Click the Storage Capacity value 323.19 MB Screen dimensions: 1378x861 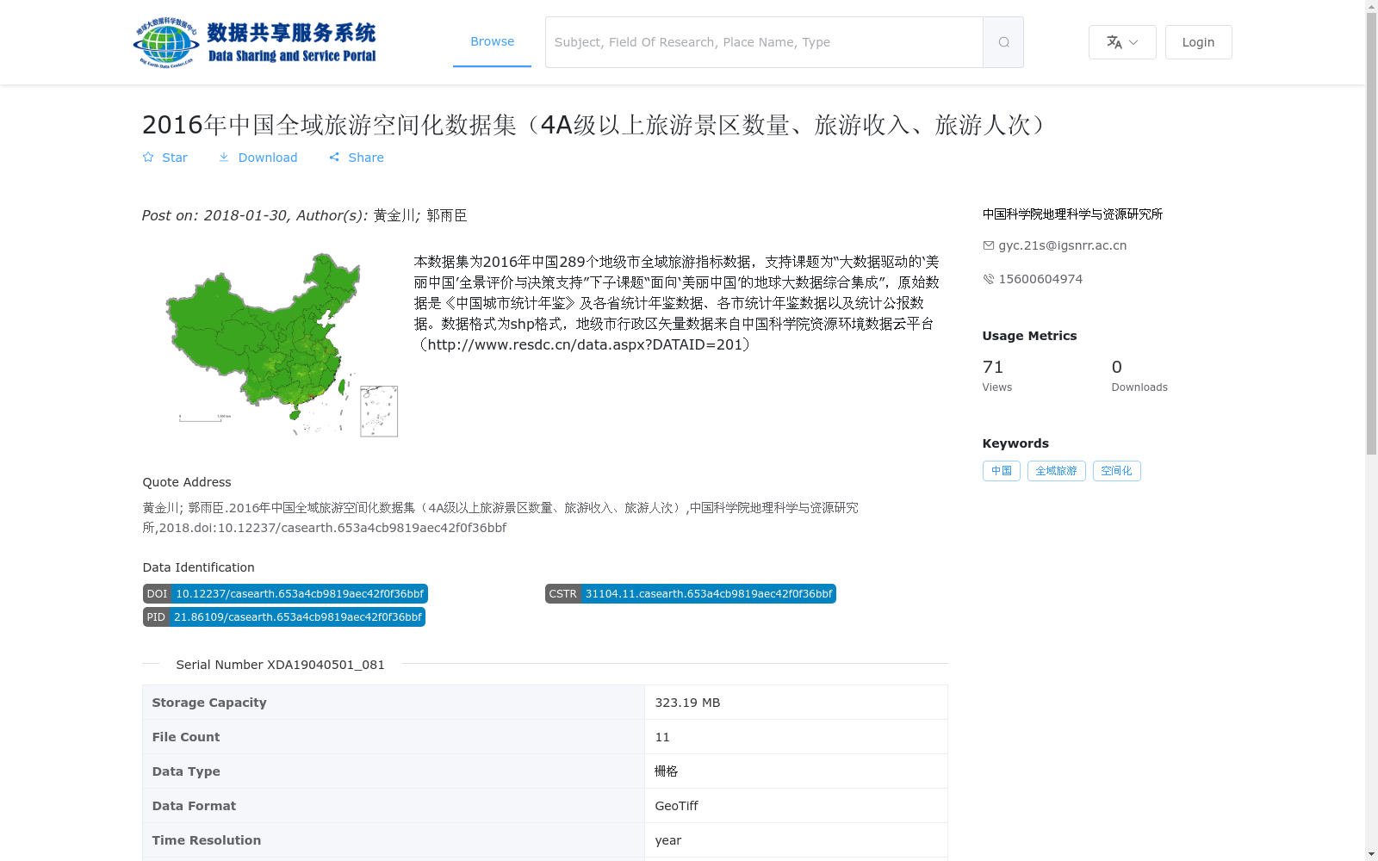click(687, 703)
